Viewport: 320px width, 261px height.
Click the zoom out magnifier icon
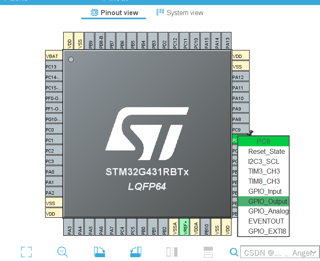click(62, 252)
